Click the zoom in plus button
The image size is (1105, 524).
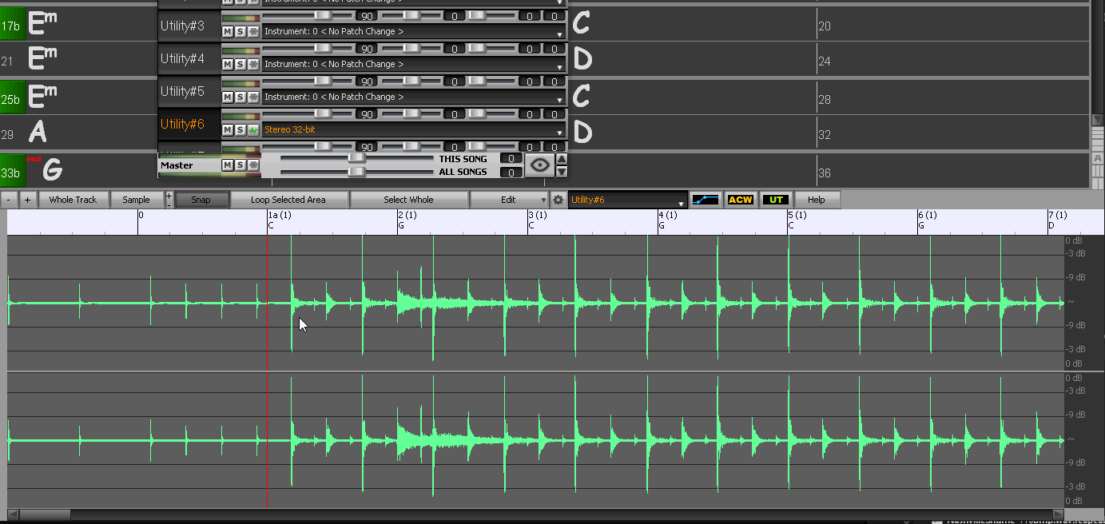point(27,200)
